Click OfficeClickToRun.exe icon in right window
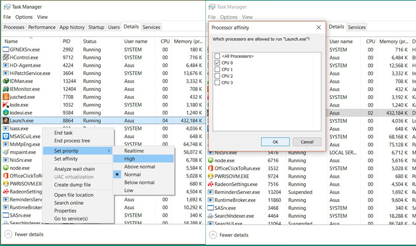The image size is (416, 246). (211, 169)
